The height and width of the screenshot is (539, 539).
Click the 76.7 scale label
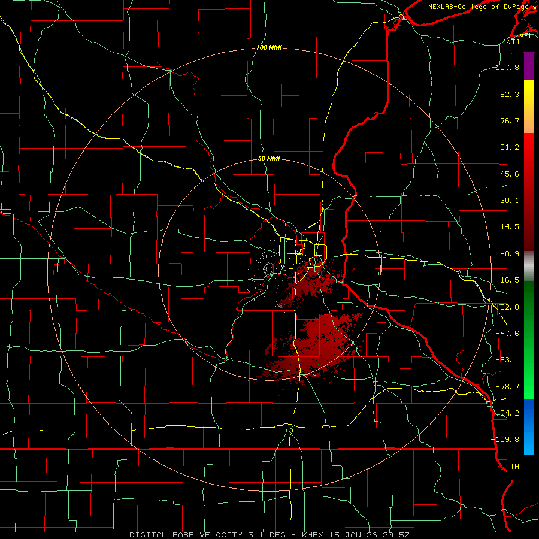510,120
